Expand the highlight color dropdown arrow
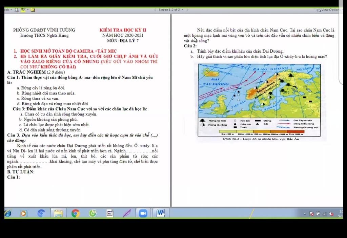The image size is (347, 238). [x=28, y=10]
